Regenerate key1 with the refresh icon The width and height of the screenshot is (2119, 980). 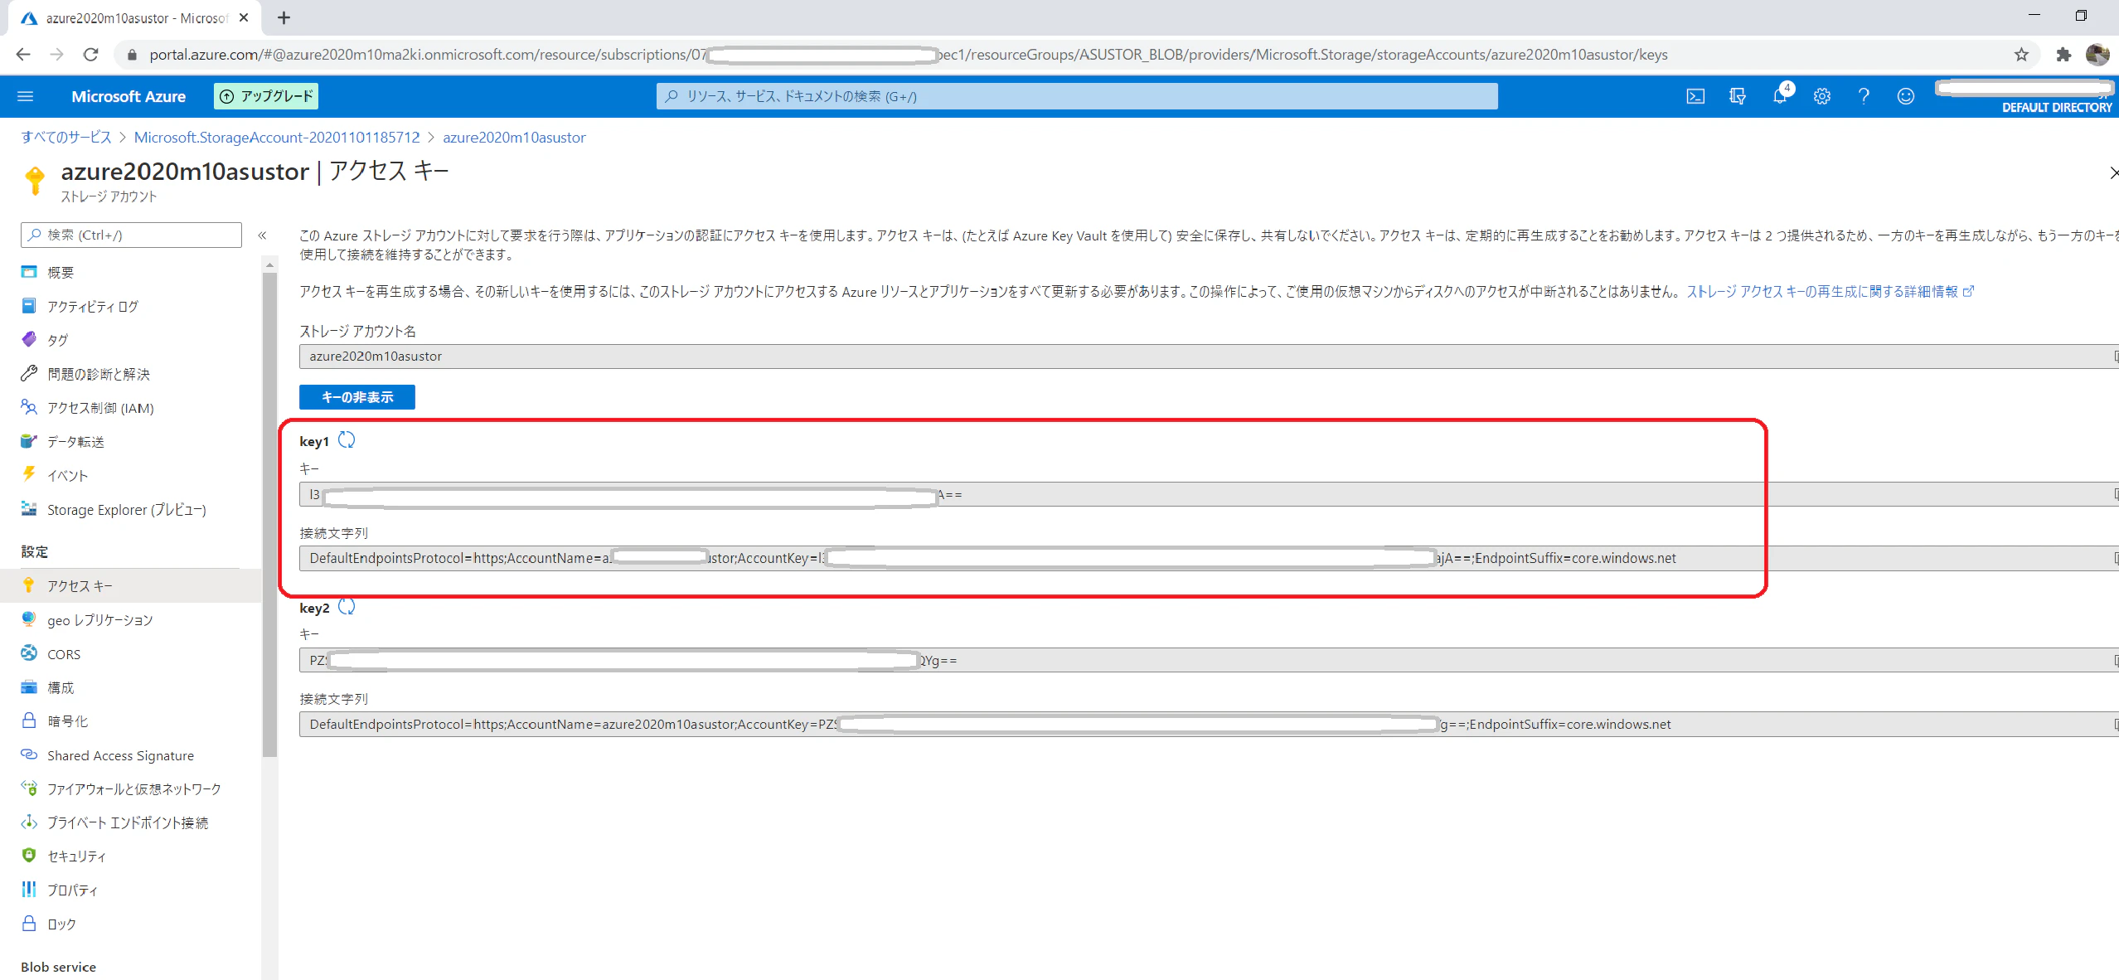pyautogui.click(x=347, y=440)
